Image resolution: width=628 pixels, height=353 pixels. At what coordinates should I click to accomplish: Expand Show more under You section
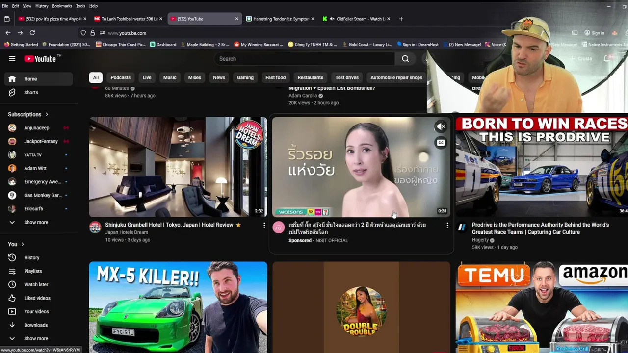click(38, 338)
